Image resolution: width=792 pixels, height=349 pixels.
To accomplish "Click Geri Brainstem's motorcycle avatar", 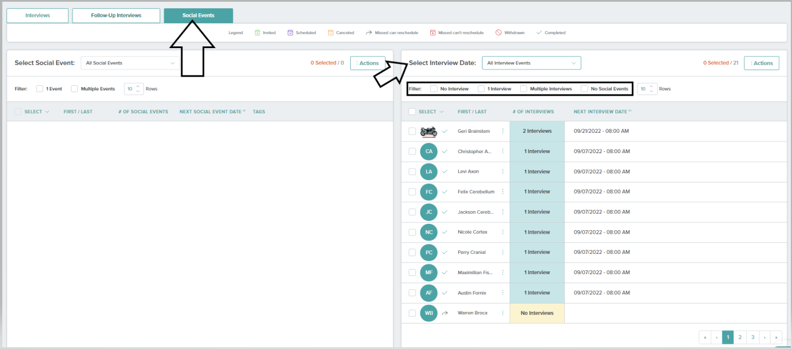I will [x=429, y=132].
